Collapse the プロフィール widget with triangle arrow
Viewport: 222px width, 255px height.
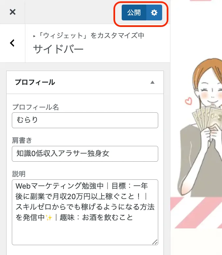152,82
